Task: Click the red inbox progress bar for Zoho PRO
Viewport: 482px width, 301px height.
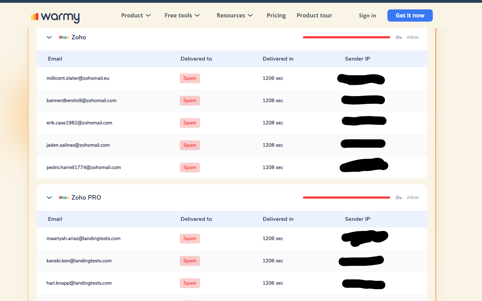Action: (347, 198)
